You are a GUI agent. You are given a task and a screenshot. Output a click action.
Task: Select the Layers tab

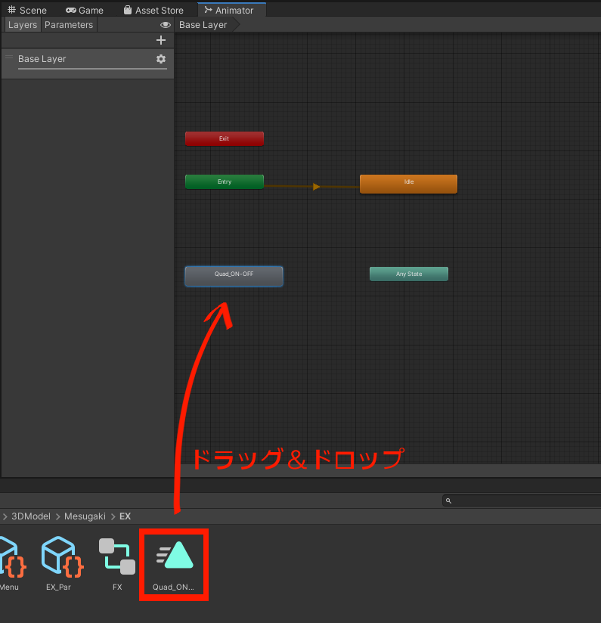23,25
